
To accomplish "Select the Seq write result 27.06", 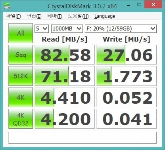I will click(127, 55).
